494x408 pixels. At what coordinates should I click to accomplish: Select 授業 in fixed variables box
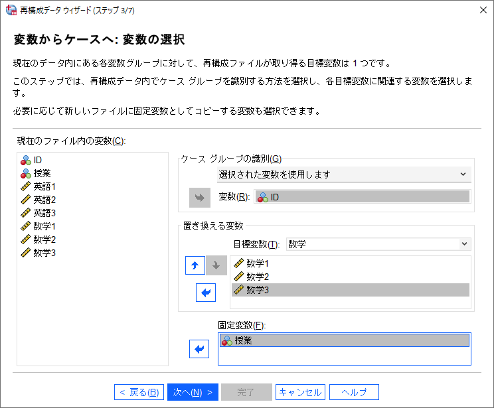[x=243, y=340]
